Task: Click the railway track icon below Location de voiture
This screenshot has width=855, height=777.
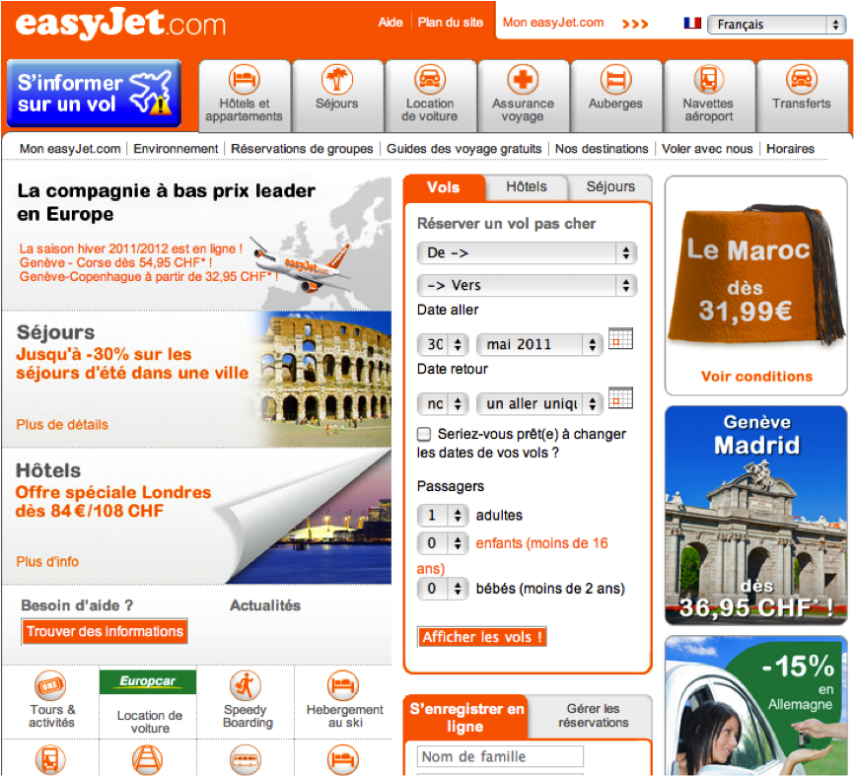Action: (x=148, y=759)
